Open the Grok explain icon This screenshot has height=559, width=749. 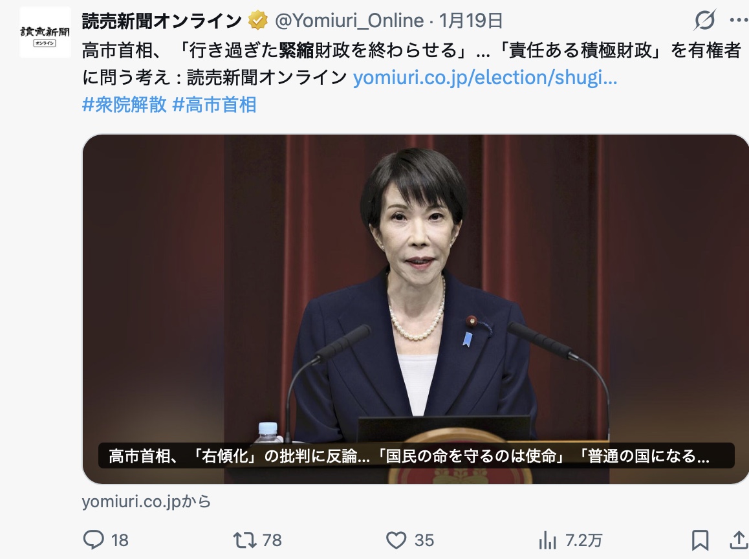705,20
